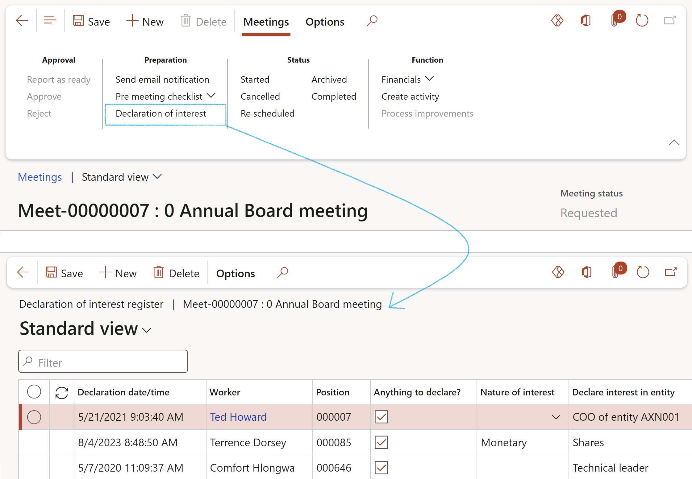Set meeting status to Started
Image resolution: width=692 pixels, height=479 pixels.
pyautogui.click(x=255, y=80)
